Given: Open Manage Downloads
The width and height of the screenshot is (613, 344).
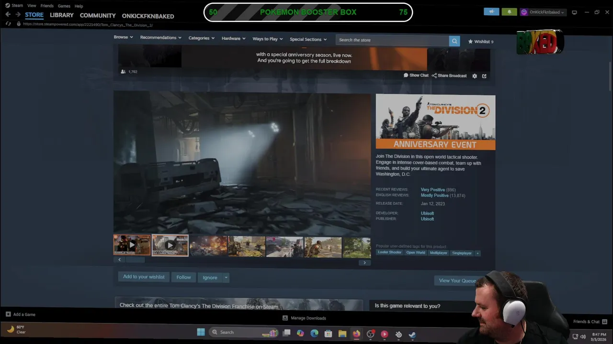Looking at the screenshot, I should click(x=304, y=318).
